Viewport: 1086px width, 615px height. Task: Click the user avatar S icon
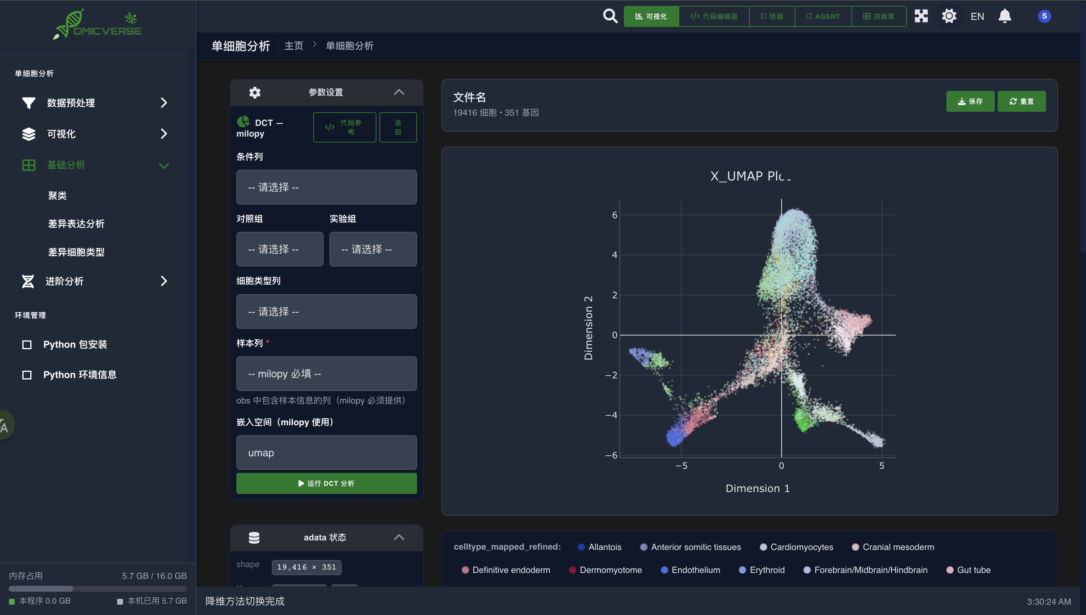[1044, 16]
